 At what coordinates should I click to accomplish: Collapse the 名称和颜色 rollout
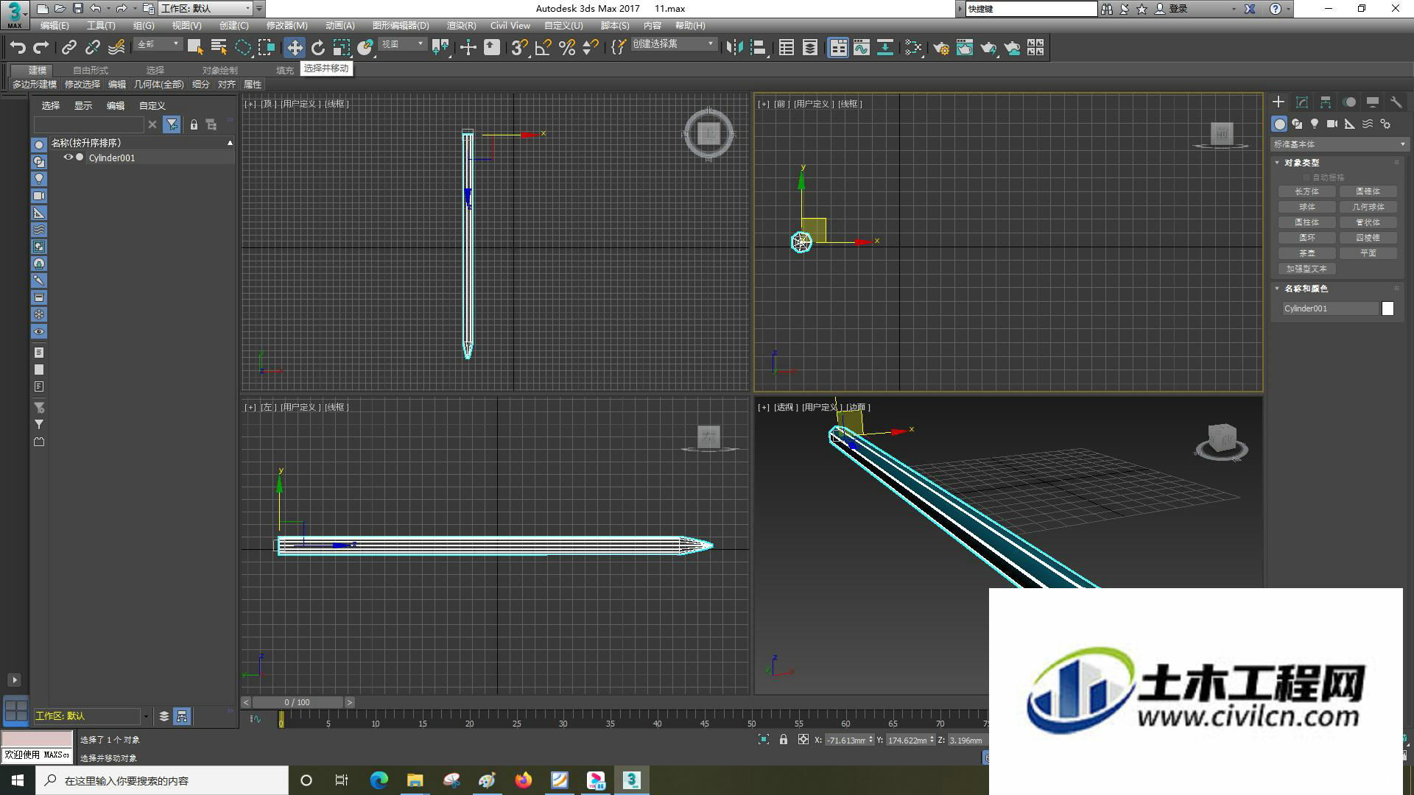(1277, 289)
